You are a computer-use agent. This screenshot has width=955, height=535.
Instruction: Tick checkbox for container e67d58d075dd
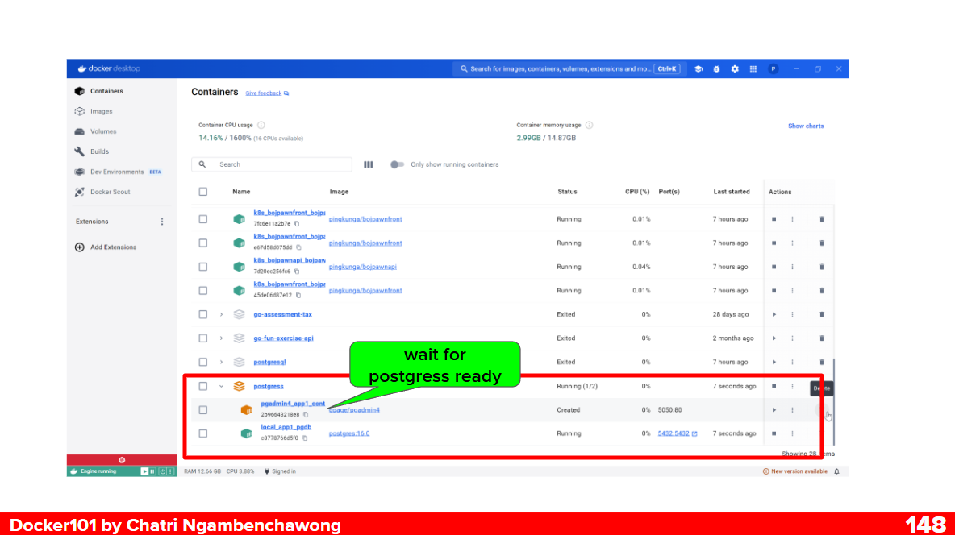(x=202, y=243)
